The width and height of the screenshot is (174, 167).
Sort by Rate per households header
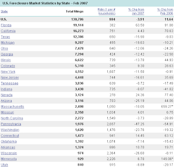107,11
